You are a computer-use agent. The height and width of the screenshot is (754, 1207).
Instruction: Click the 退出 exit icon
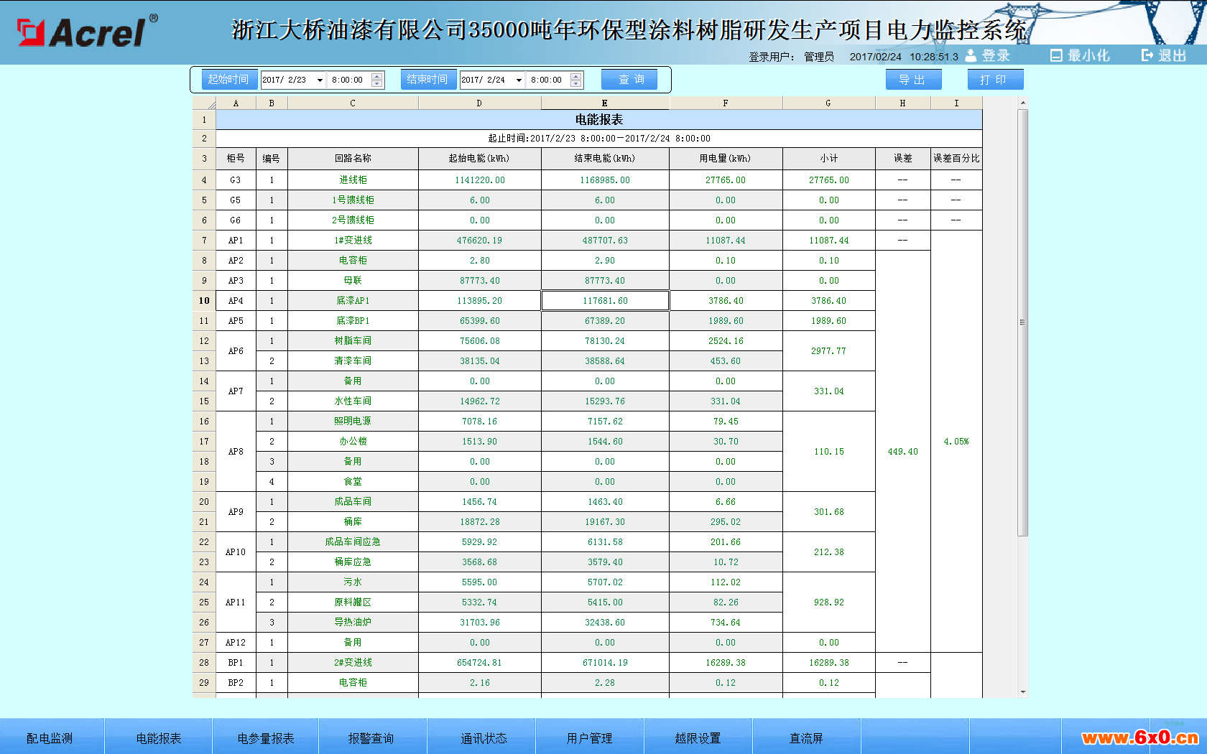click(1147, 55)
